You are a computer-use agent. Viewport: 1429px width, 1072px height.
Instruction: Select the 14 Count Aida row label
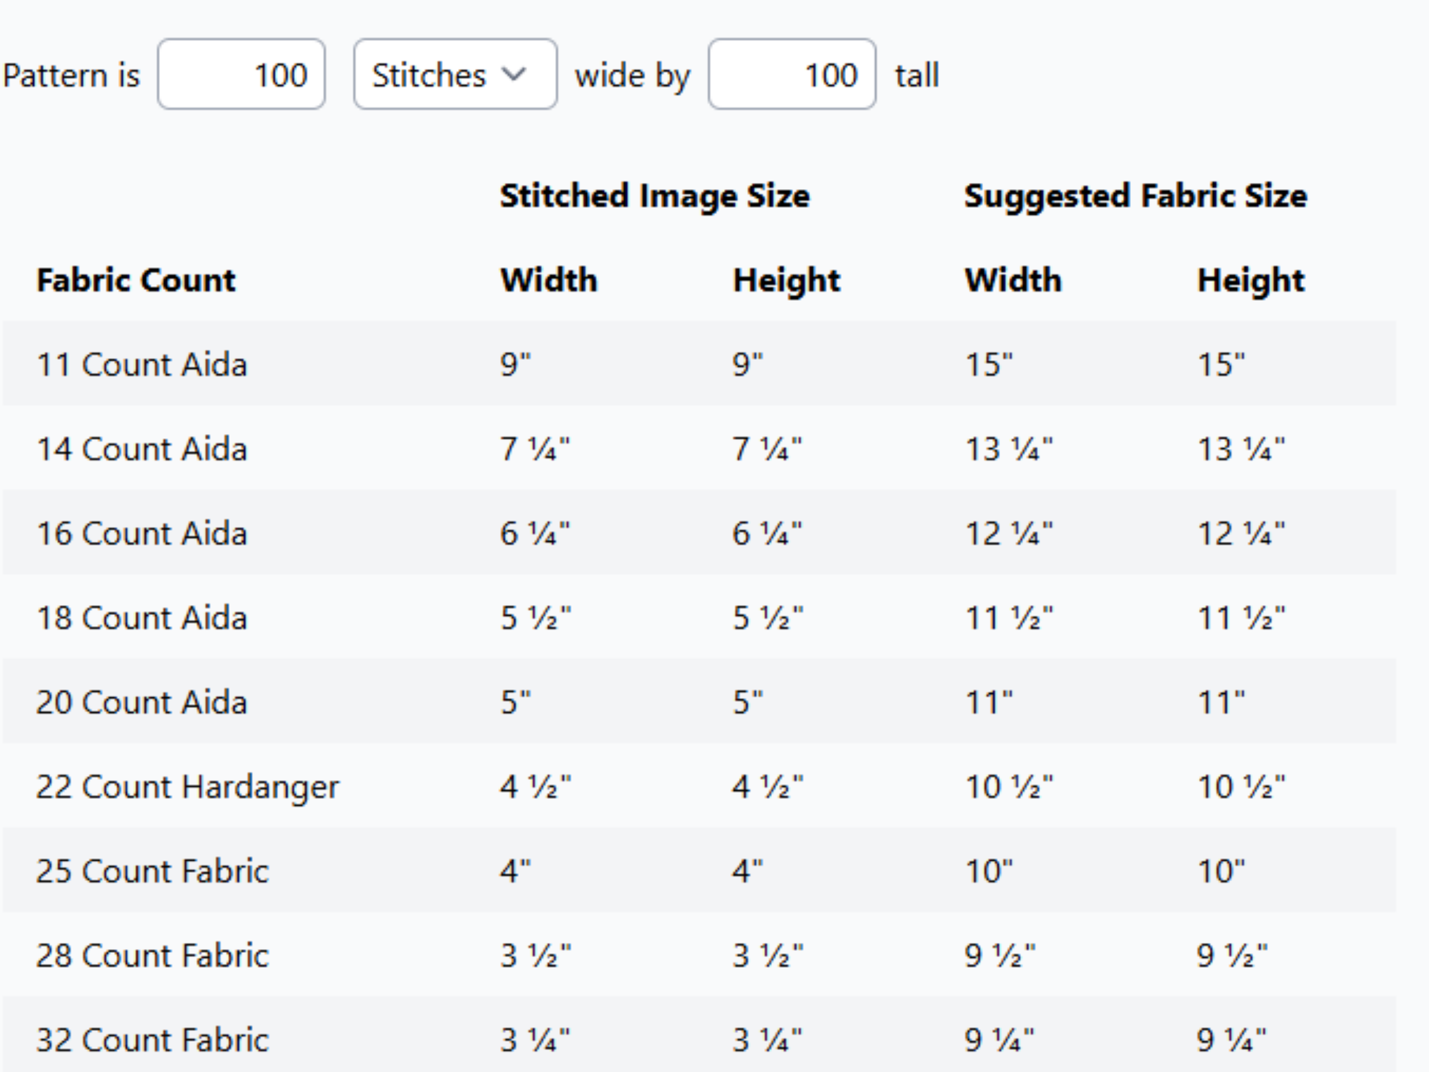click(141, 449)
